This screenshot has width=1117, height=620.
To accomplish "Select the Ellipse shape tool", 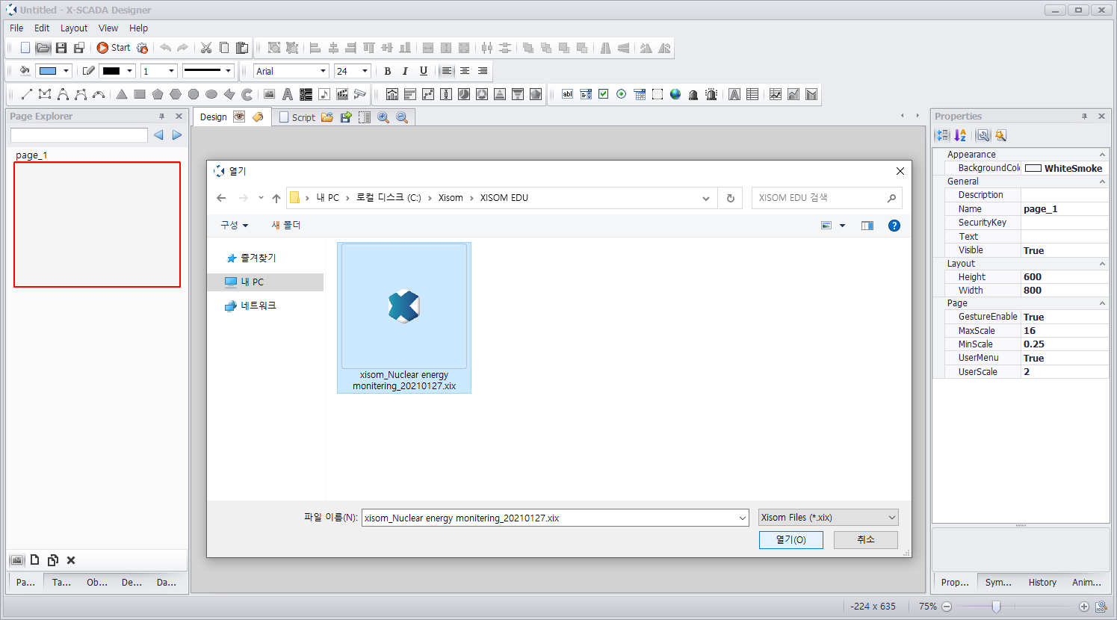I will point(211,94).
